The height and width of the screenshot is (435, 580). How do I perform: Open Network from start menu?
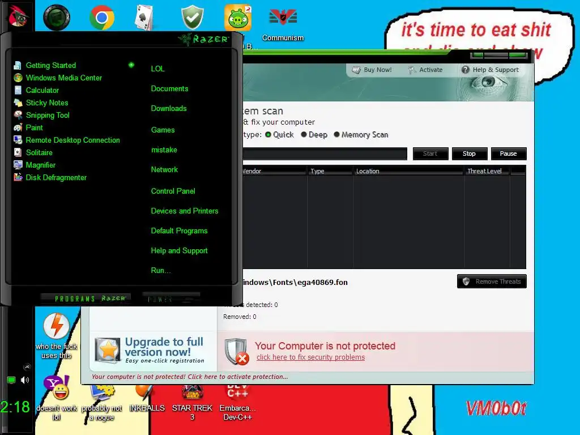point(164,170)
